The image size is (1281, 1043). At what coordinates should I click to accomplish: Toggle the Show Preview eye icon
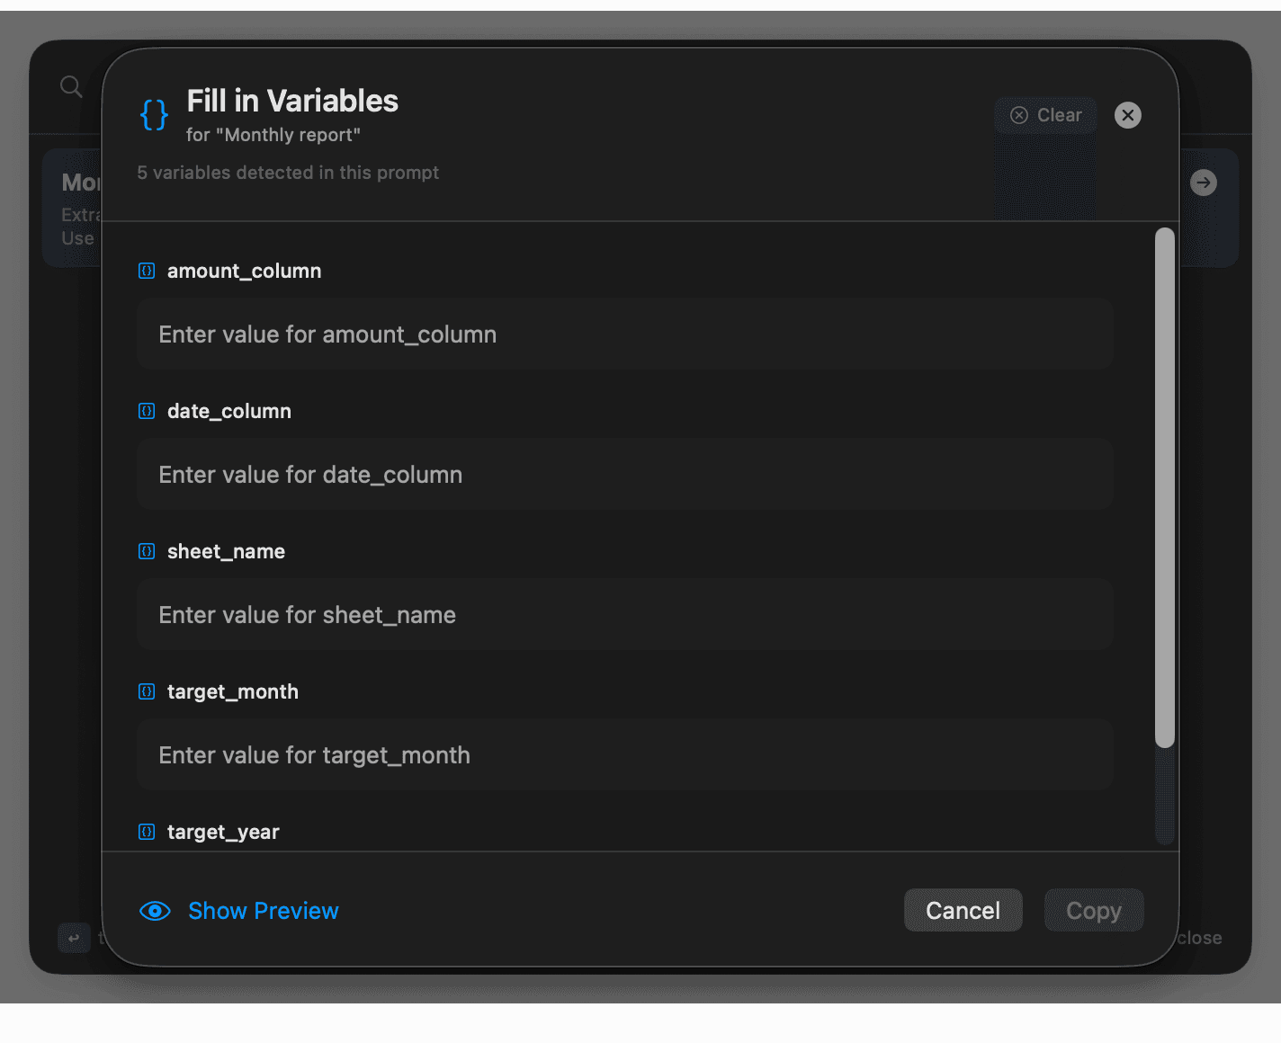coord(155,911)
